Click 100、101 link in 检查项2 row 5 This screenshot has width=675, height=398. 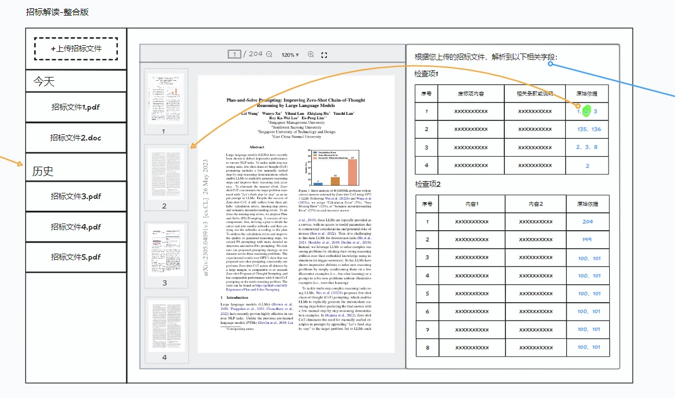coord(589,293)
